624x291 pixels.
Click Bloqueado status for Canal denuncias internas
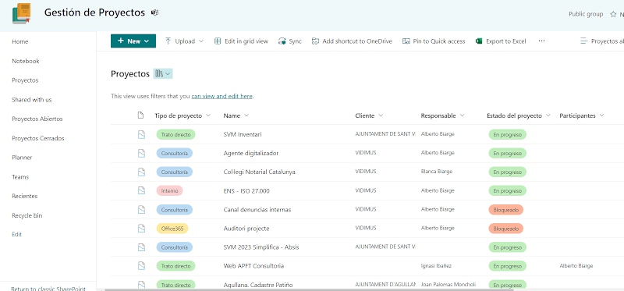505,210
